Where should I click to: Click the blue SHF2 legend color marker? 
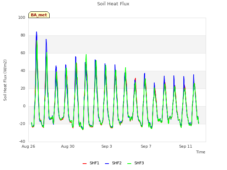coord(107,164)
